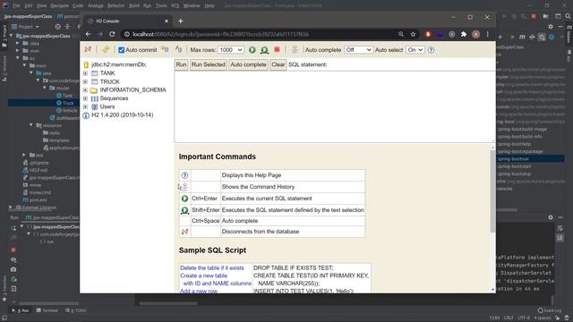Open the View menu in IntelliJ
The width and height of the screenshot is (573, 322).
(x=42, y=6)
